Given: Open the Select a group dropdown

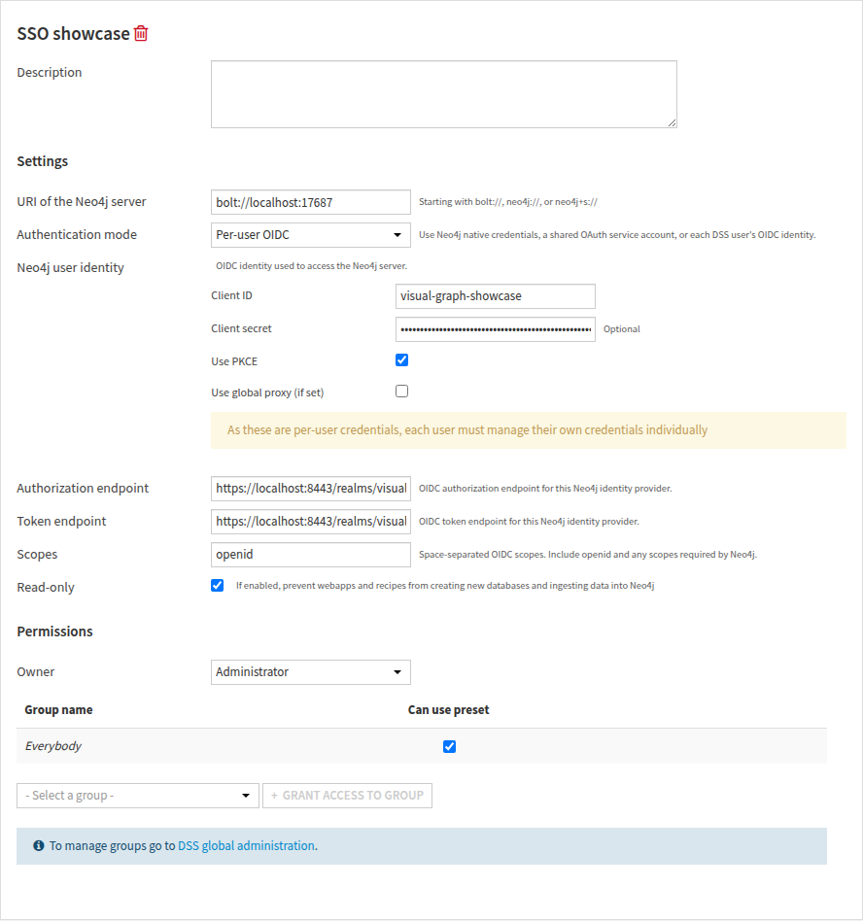Looking at the screenshot, I should pos(137,796).
